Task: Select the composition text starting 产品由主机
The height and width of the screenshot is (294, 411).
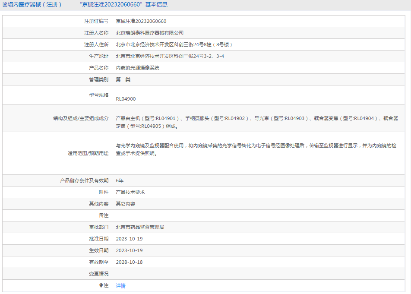Action: coord(257,122)
